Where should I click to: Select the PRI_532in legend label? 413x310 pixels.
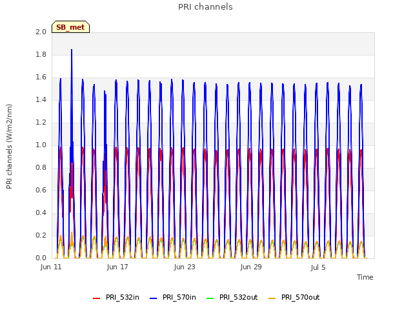click(x=123, y=297)
